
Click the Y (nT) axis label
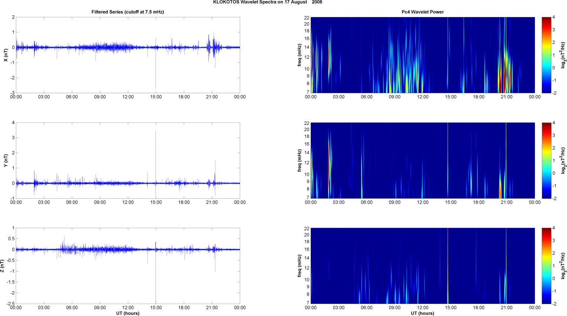pos(6,160)
